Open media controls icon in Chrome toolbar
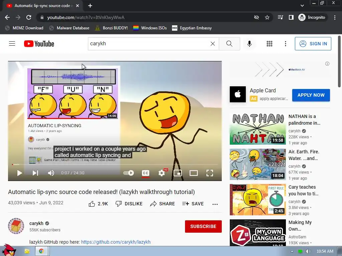This screenshot has width=342, height=256. (280, 17)
